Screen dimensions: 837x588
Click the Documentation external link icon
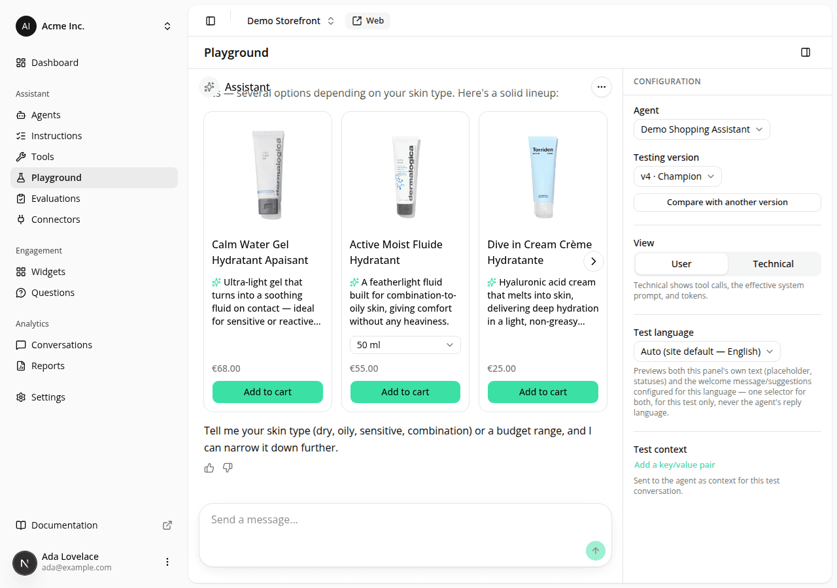click(x=167, y=525)
